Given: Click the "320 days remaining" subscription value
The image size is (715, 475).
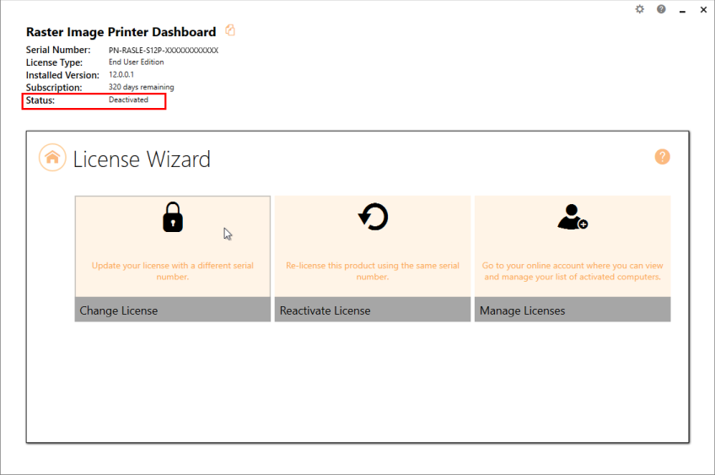Looking at the screenshot, I should point(142,87).
